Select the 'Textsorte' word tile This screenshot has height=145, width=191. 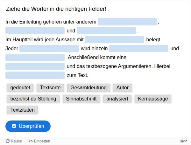pos(50,88)
